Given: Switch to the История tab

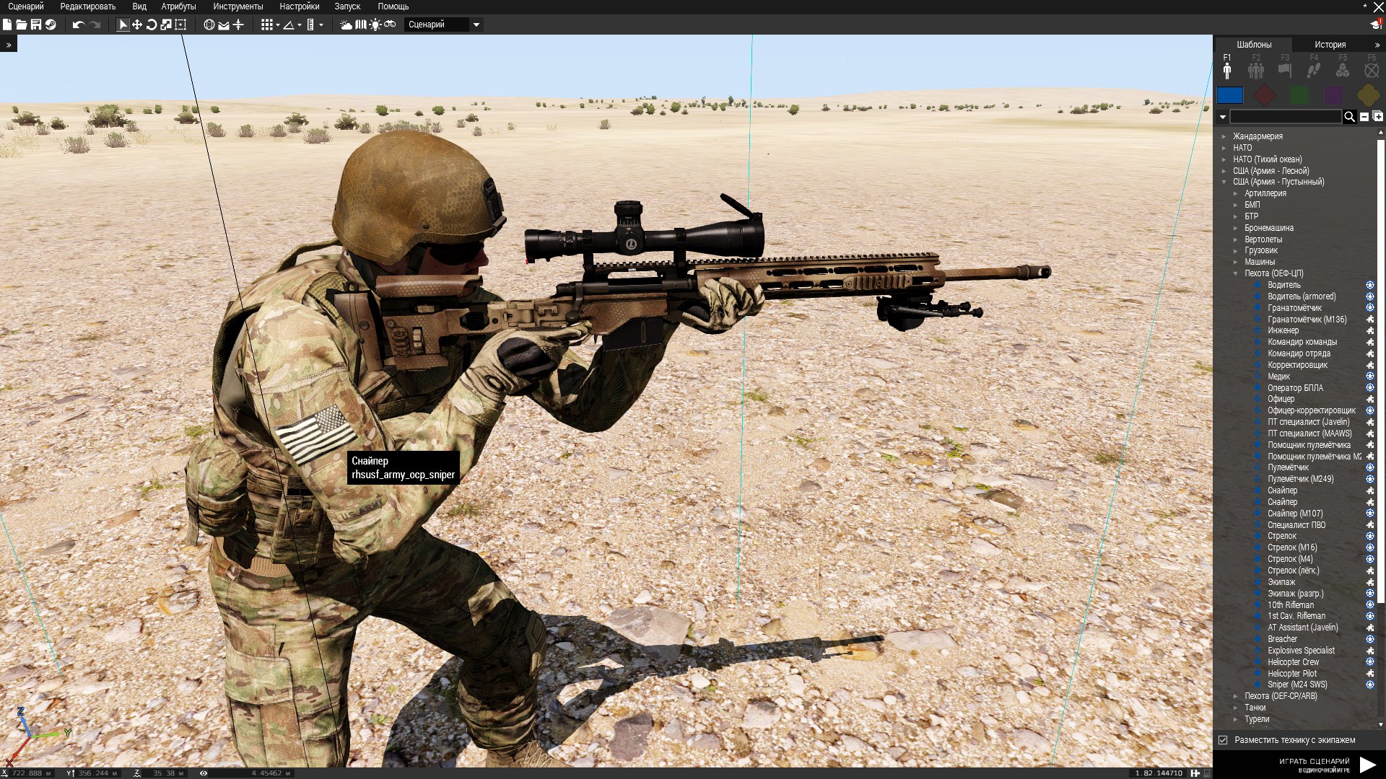Looking at the screenshot, I should (x=1330, y=45).
